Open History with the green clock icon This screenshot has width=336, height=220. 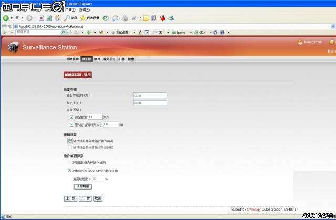point(106,18)
